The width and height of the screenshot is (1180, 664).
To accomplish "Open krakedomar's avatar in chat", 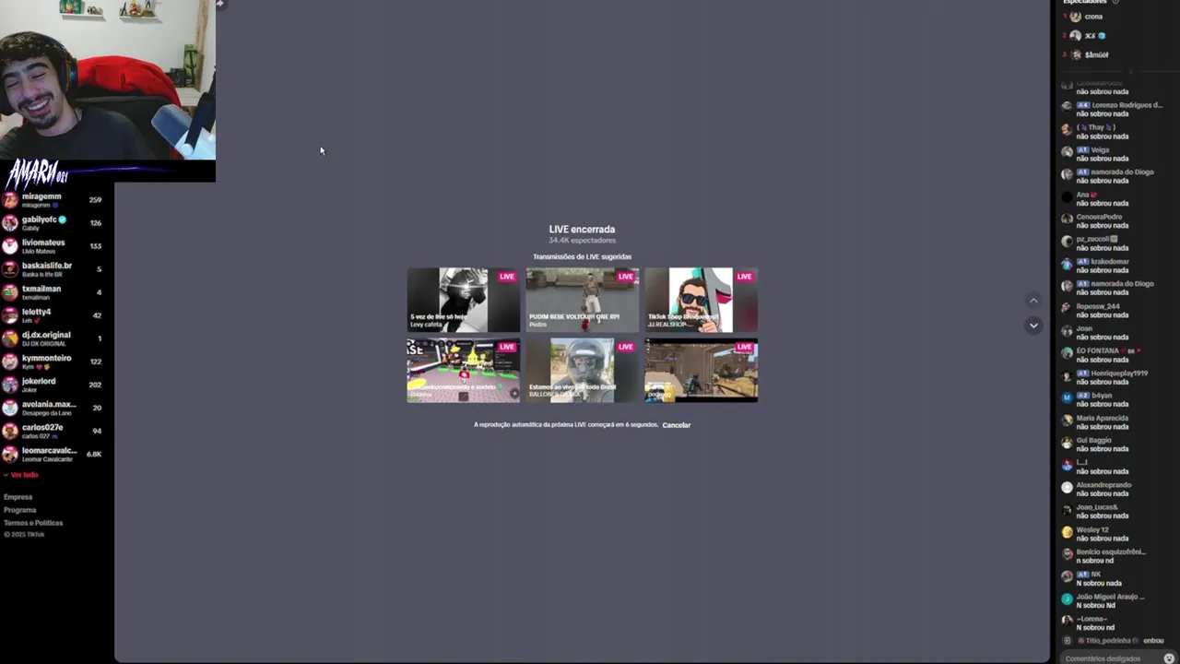I will [x=1067, y=263].
